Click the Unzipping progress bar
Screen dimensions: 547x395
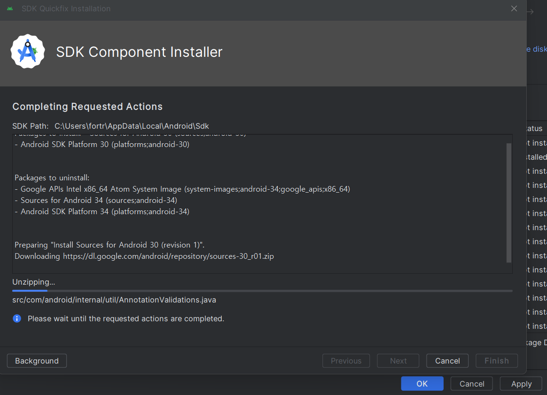point(262,290)
